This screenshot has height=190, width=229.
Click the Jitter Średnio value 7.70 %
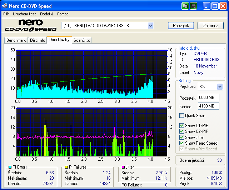[161, 172]
